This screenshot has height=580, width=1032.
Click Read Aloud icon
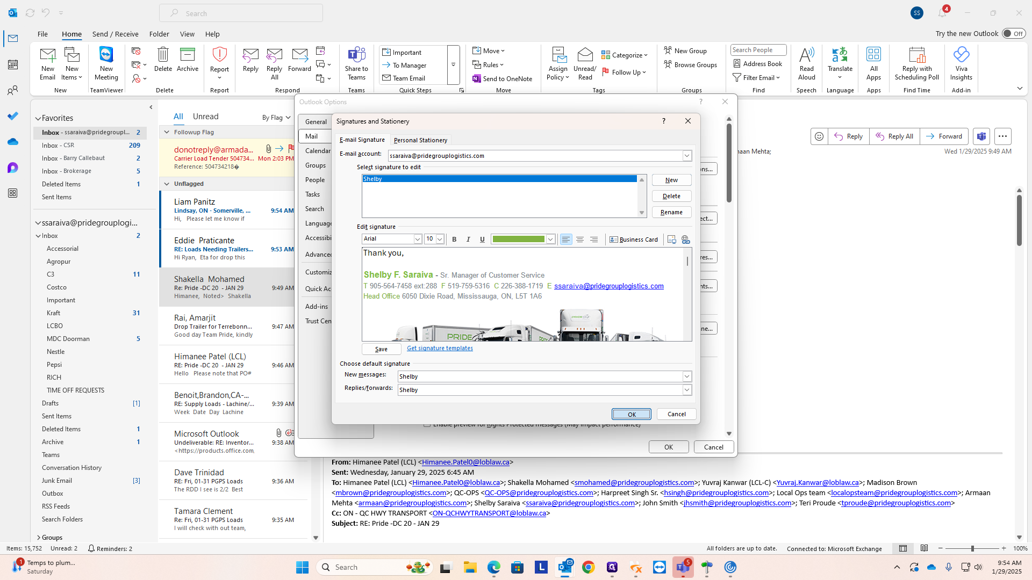pos(806,63)
